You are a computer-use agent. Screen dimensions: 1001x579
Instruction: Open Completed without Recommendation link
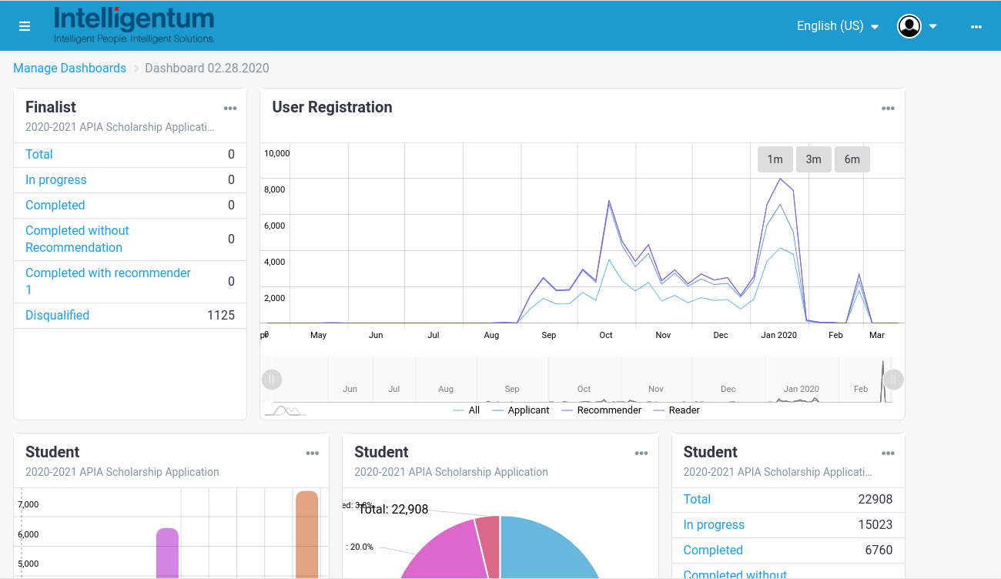coord(77,239)
